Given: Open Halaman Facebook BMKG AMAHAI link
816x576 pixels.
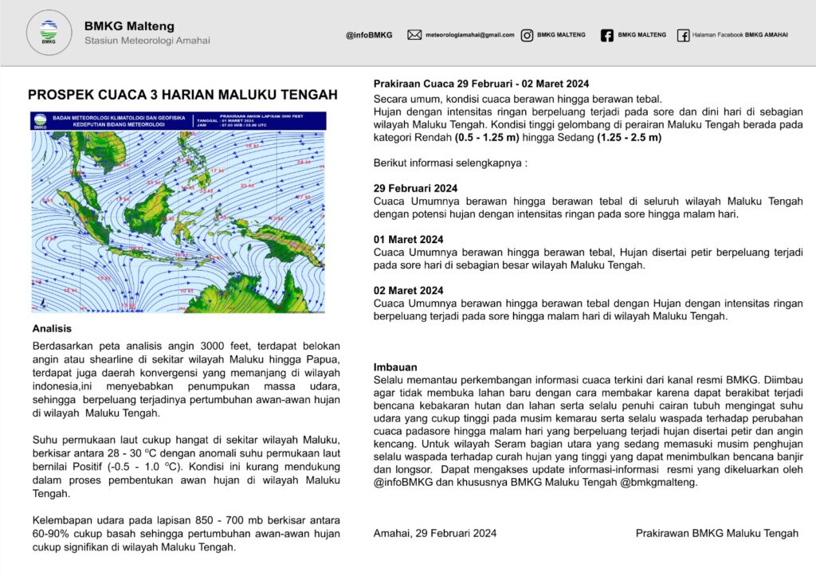Looking at the screenshot, I should click(740, 35).
